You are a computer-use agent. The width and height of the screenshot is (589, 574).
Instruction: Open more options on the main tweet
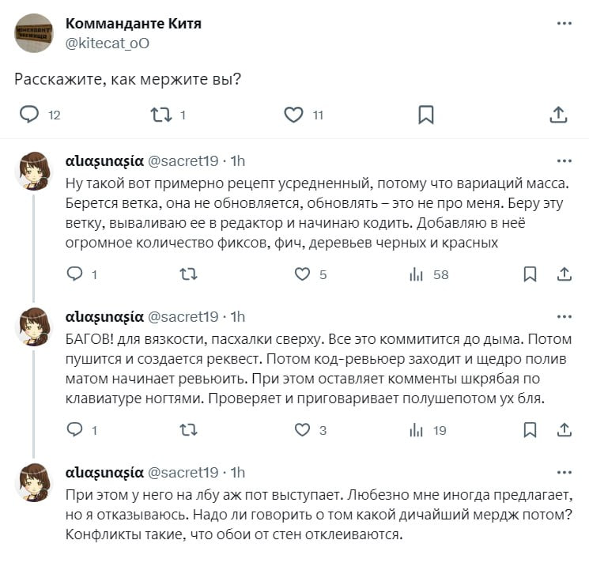[564, 24]
